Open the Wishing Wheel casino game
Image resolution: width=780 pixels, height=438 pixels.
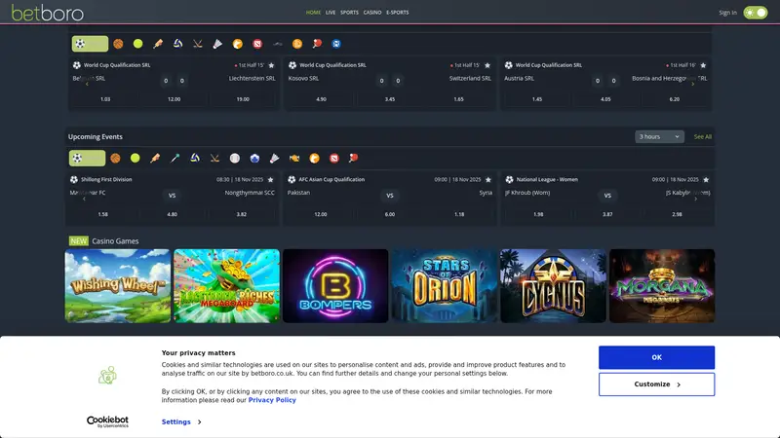click(x=117, y=286)
